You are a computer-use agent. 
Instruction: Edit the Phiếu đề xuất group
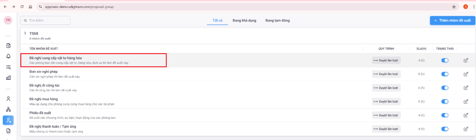tap(466, 115)
